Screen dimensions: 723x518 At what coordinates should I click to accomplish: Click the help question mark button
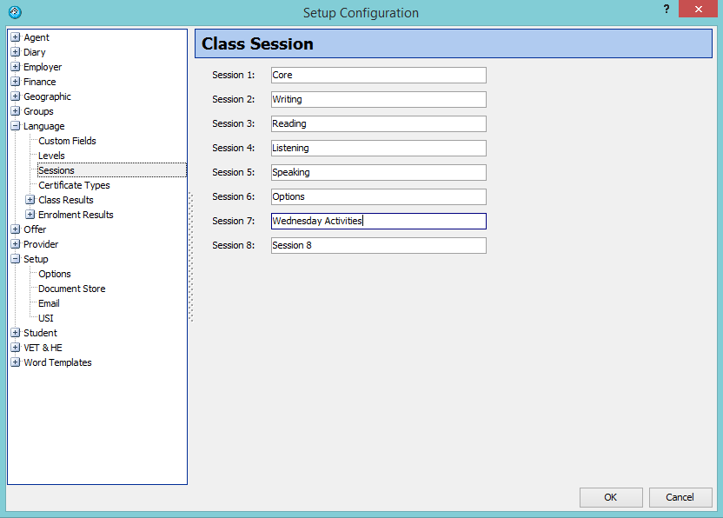(666, 10)
